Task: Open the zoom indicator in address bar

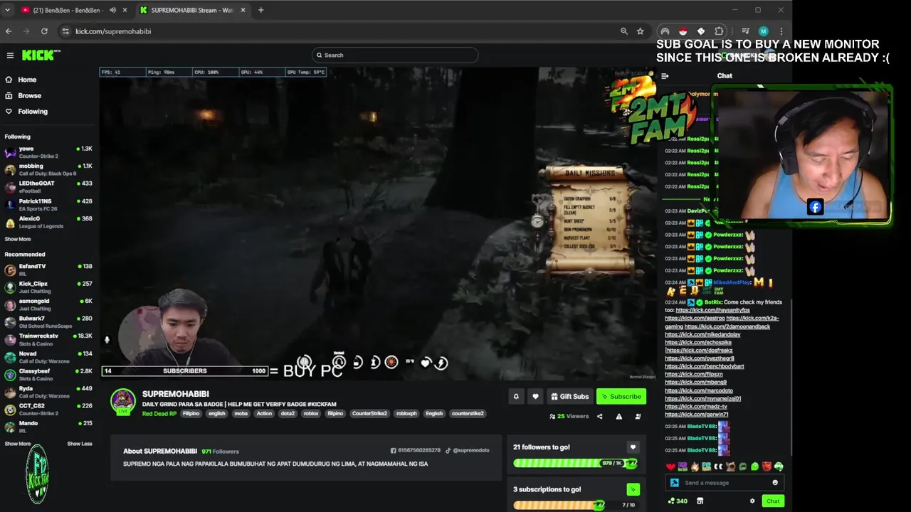Action: point(624,31)
